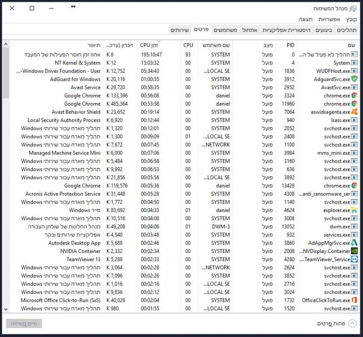Click the scrollbar up arrow

(x=5, y=44)
